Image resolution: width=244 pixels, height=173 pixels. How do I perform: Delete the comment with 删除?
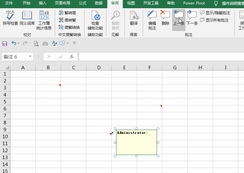coord(165,18)
